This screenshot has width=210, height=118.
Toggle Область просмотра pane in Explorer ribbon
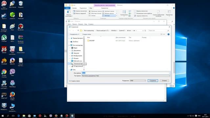pyautogui.click(x=80, y=11)
